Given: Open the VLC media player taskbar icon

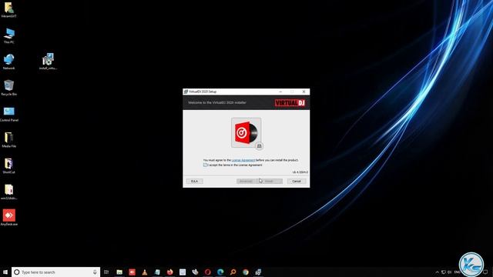Looking at the screenshot, I should pyautogui.click(x=145, y=272).
